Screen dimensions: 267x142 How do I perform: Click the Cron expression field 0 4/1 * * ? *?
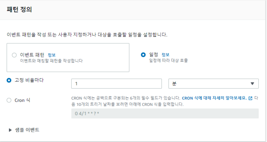(x=165, y=114)
